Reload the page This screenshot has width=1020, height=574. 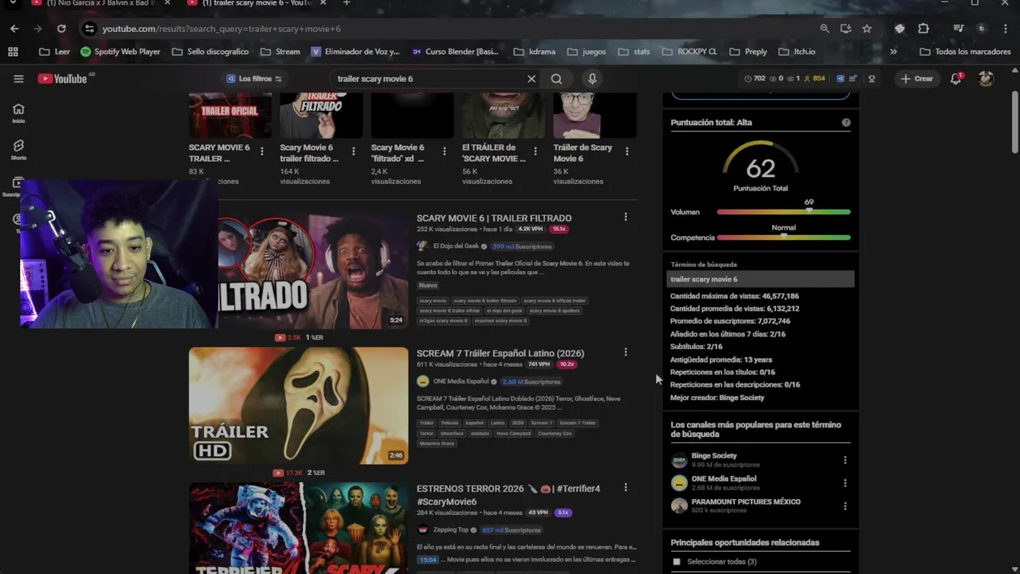click(x=61, y=28)
